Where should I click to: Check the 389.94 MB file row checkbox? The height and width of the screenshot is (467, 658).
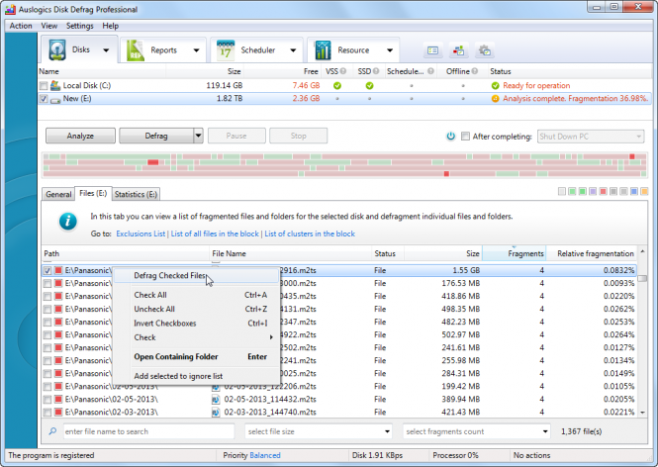(x=47, y=400)
